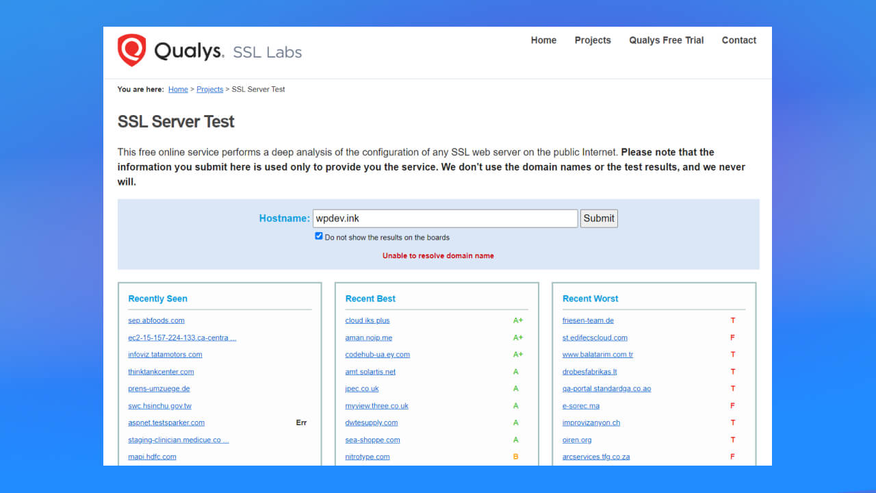
Task: Open qa-portal.standardga.co.ao result
Action: tap(606, 389)
